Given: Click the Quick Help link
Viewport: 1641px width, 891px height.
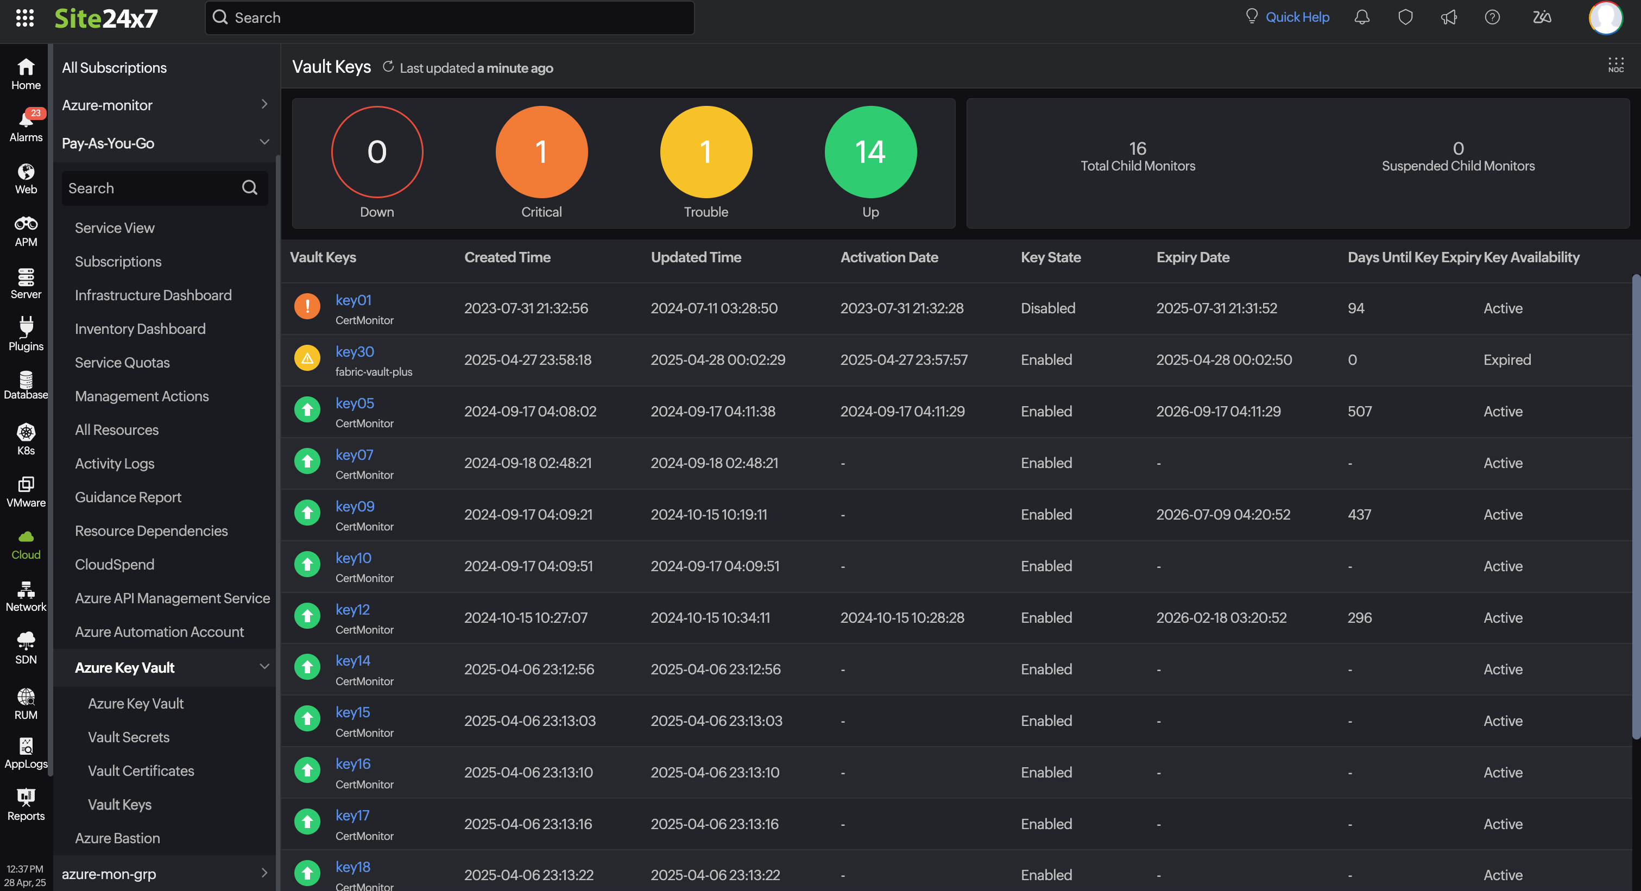Looking at the screenshot, I should pyautogui.click(x=1297, y=17).
